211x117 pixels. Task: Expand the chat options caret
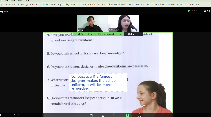click(x=108, y=115)
